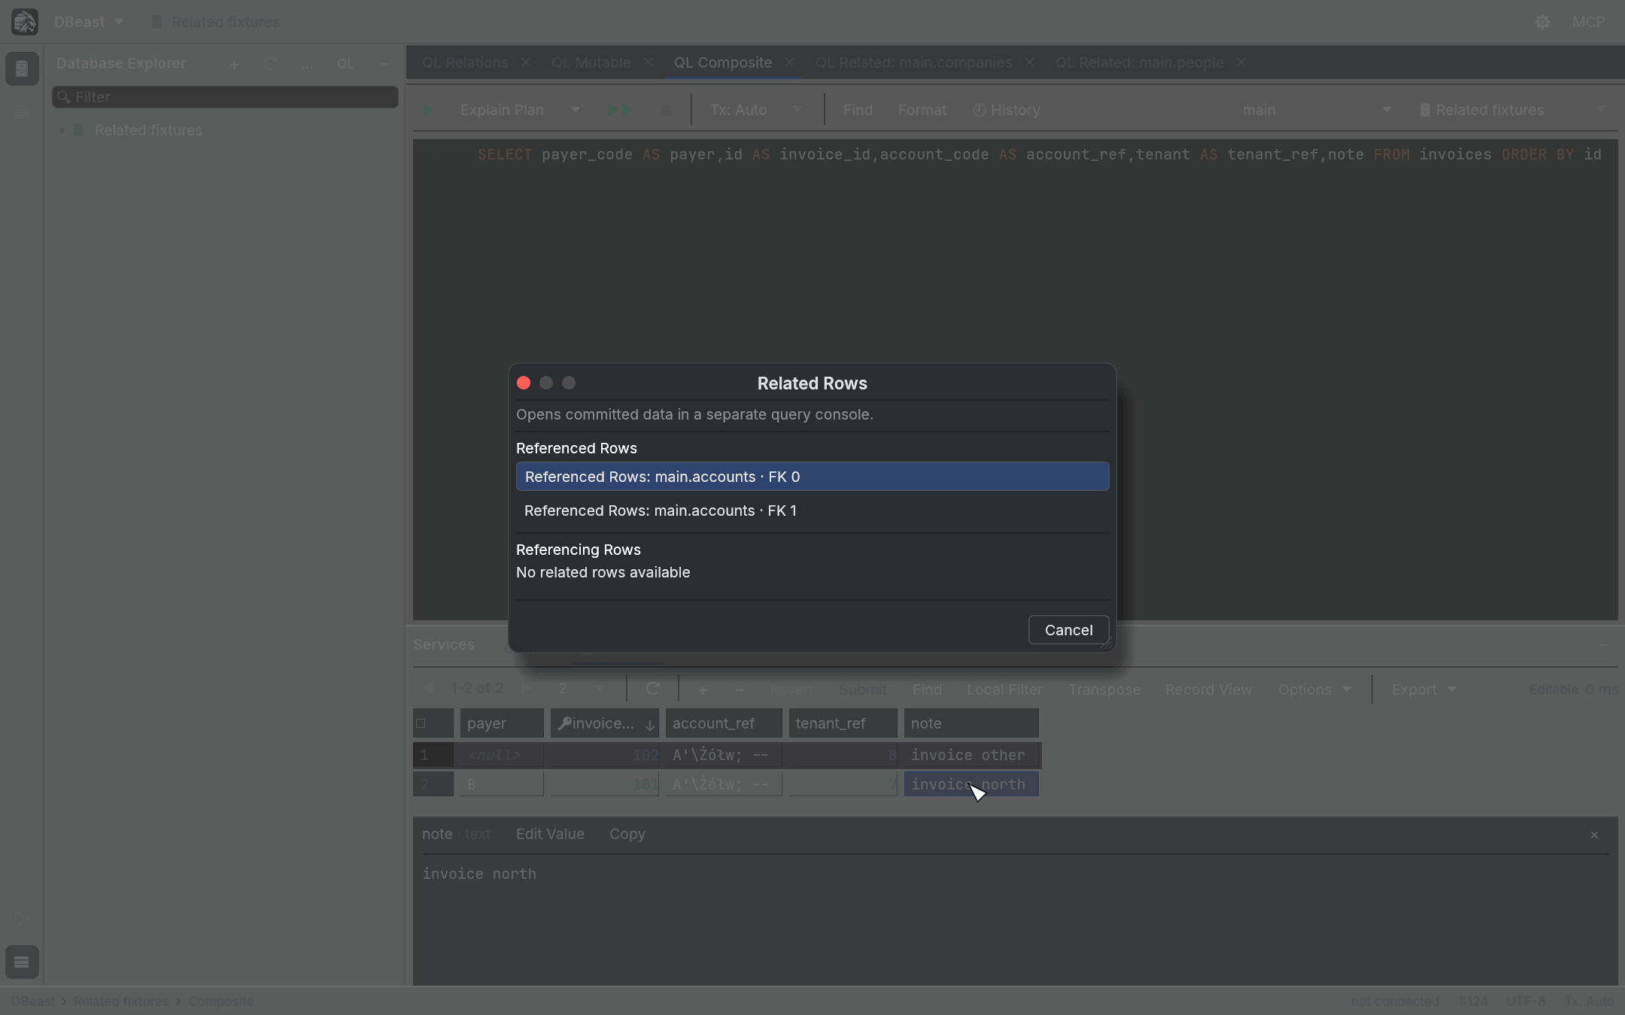This screenshot has width=1625, height=1015.
Task: Cancel the Related Rows dialog
Action: click(x=1068, y=630)
